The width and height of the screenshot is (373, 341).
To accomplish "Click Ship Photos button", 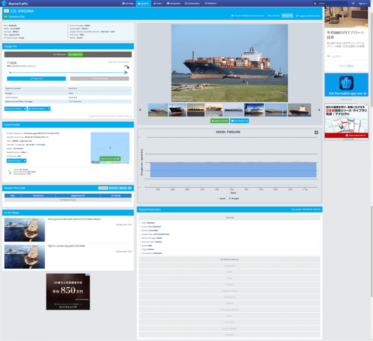I will (239, 121).
